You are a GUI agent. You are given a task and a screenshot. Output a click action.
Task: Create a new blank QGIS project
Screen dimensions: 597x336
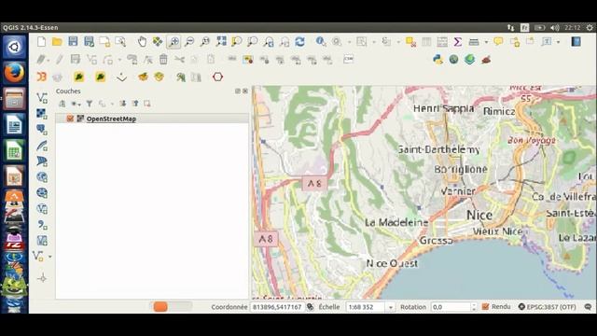point(41,41)
